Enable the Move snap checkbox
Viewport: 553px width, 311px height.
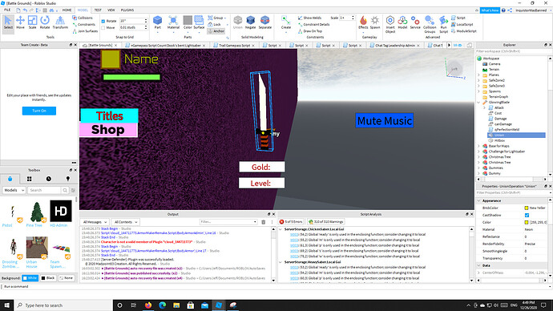pos(103,27)
